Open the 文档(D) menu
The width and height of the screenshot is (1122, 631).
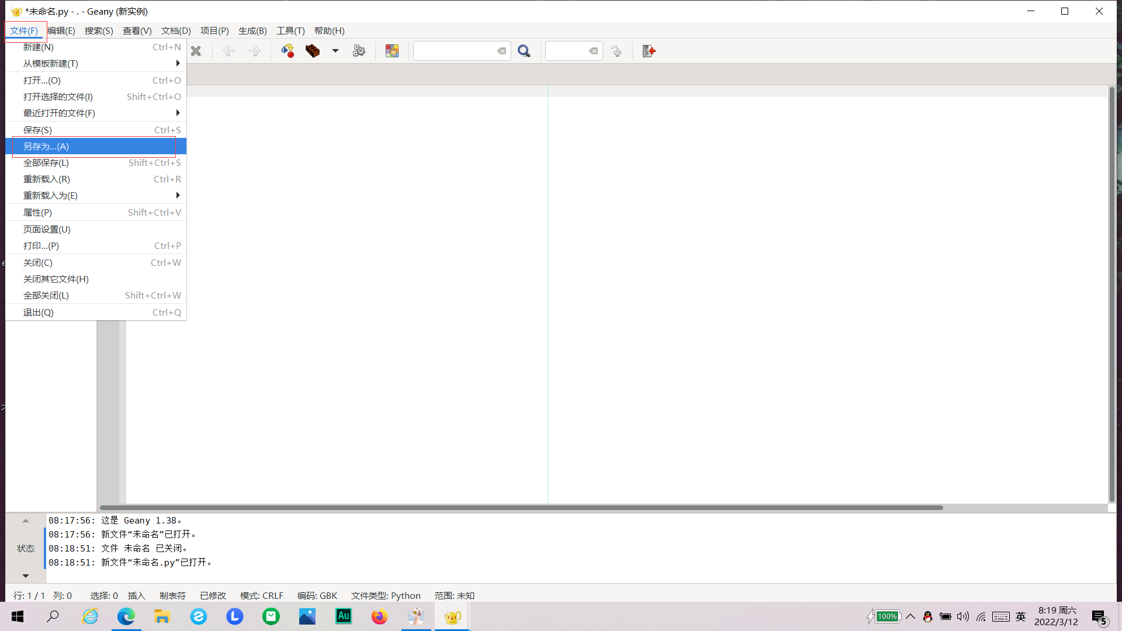(x=176, y=30)
